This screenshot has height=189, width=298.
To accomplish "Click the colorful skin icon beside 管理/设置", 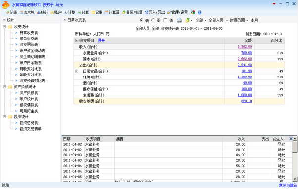I will tap(193, 12).
